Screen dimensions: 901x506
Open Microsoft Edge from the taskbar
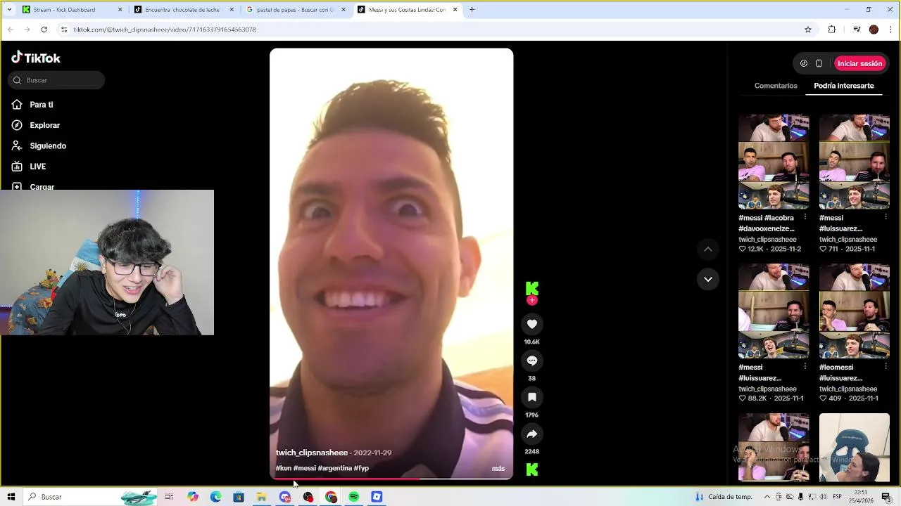tap(215, 497)
